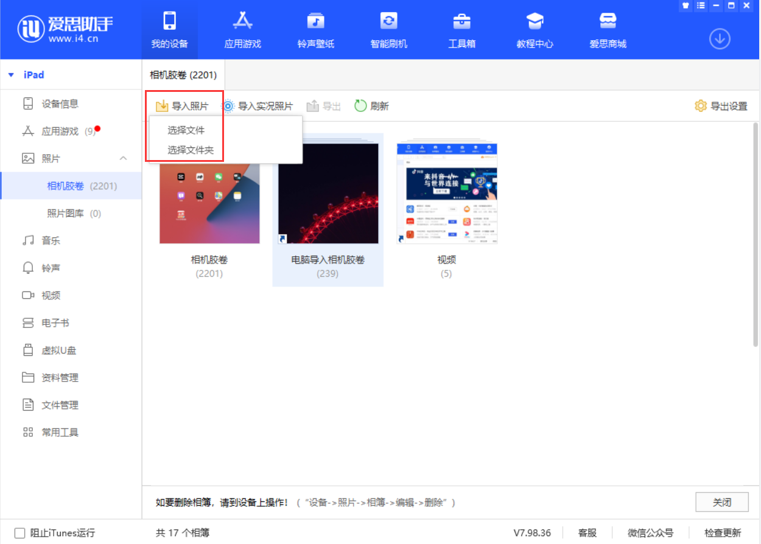
Task: Open the 视频 album thumbnail
Action: [x=447, y=194]
